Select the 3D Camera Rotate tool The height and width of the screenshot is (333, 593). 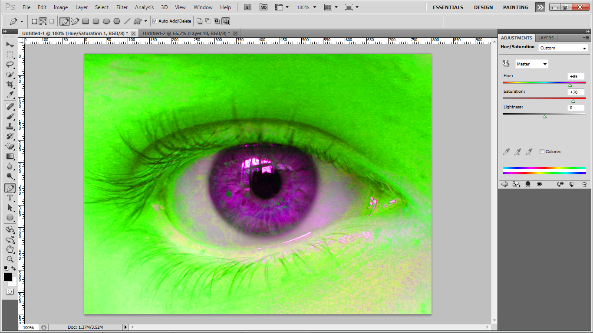pyautogui.click(x=10, y=239)
